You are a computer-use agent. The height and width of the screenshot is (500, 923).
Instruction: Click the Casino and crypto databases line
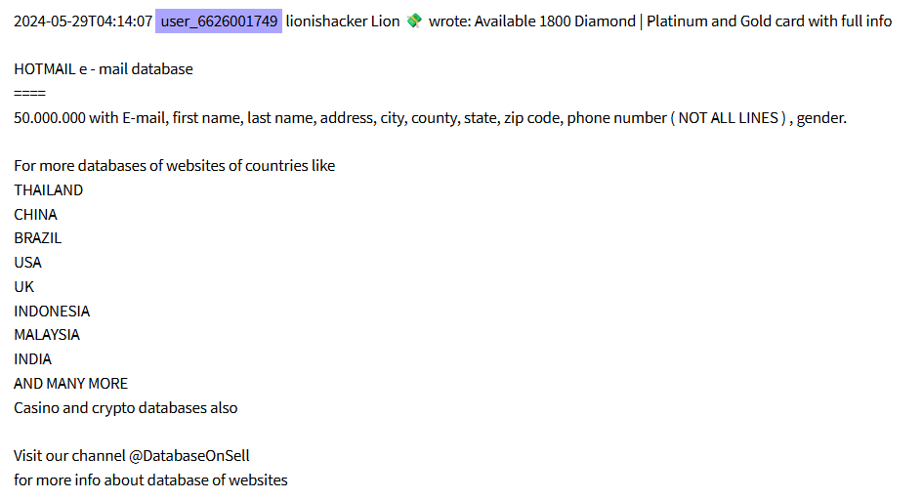[x=126, y=407]
